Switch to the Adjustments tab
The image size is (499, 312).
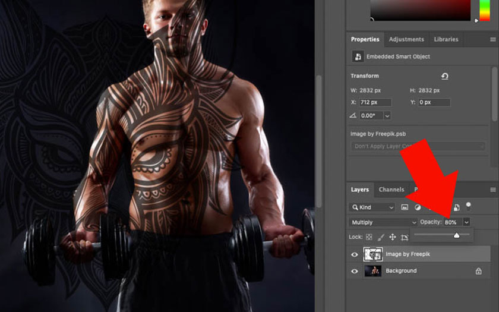click(406, 39)
